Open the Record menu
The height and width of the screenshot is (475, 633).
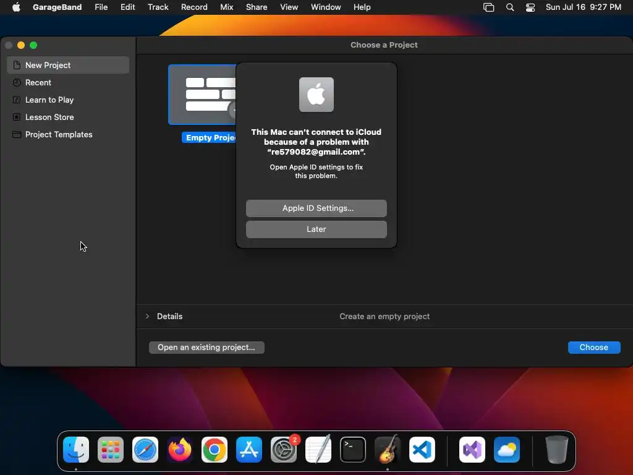click(194, 7)
